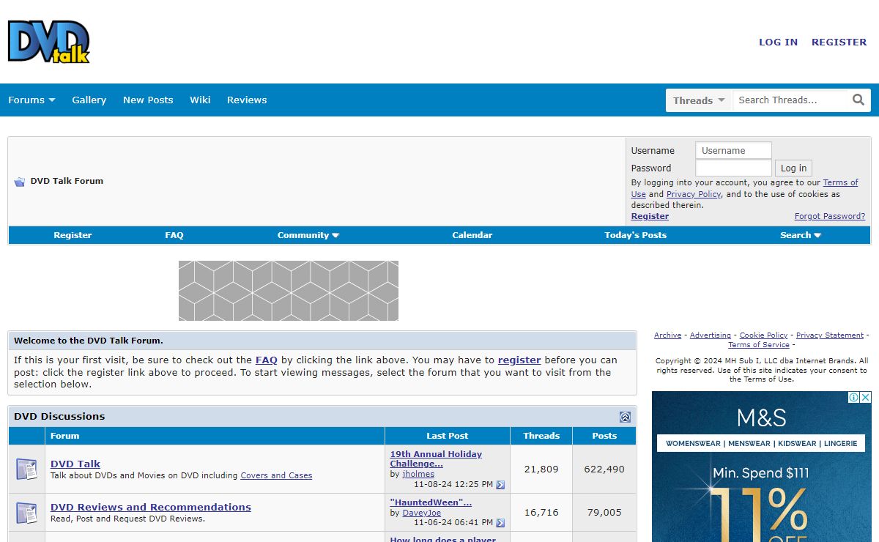The width and height of the screenshot is (879, 542).
Task: View DaveyJoe user profile
Action: (x=422, y=513)
